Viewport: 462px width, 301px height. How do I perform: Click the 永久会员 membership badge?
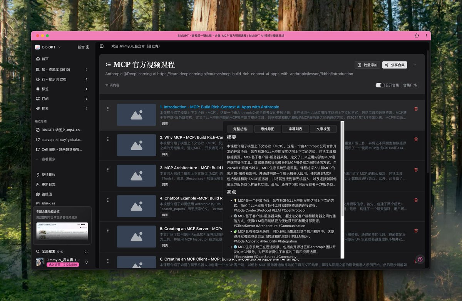tap(63, 265)
